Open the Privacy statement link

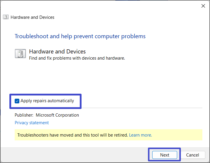[32, 123]
